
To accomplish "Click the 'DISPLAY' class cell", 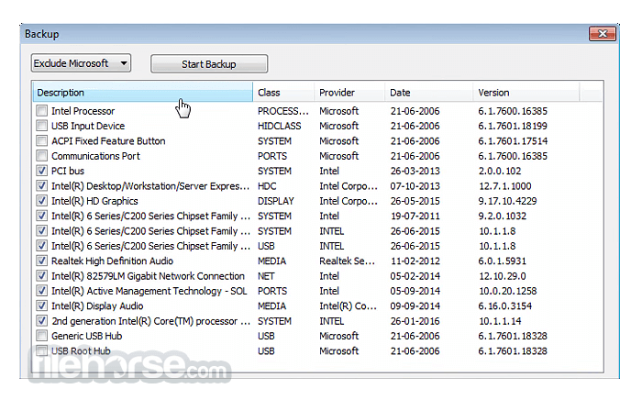I will (x=276, y=201).
